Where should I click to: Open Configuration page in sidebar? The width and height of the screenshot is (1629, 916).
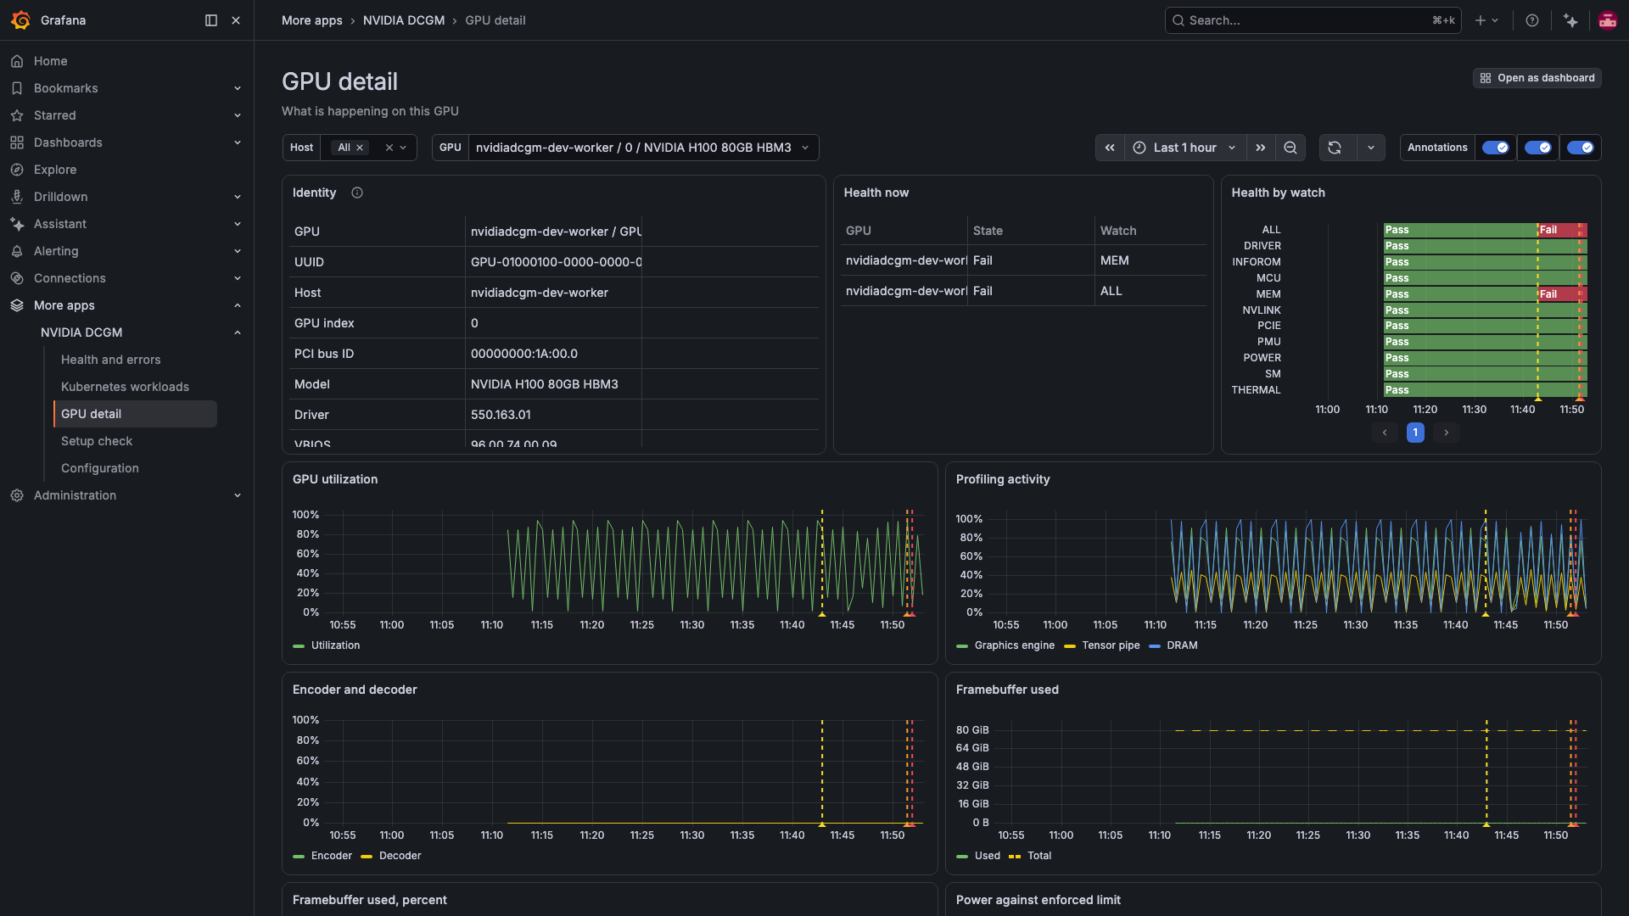click(99, 468)
